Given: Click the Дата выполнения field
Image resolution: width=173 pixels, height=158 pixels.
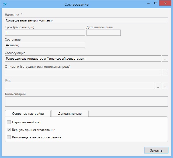Looking at the screenshot, I should point(103,33).
